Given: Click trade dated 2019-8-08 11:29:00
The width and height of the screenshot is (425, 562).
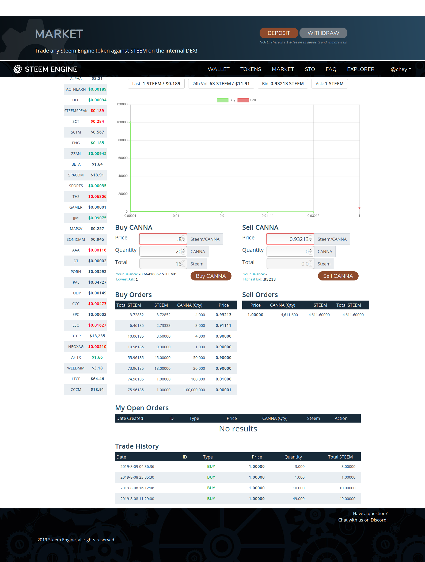Looking at the screenshot, I should (238, 499).
